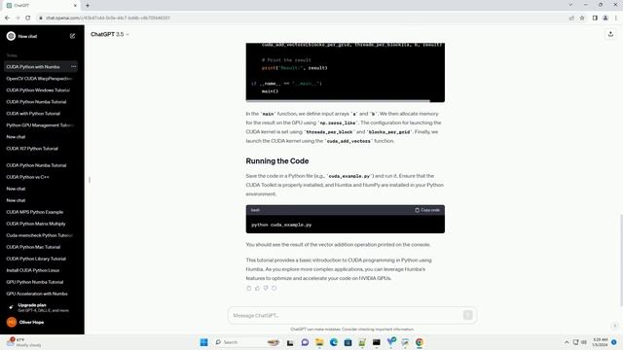Open Chrome from the taskbar
Viewport: 623px width, 350px height.
click(420, 342)
